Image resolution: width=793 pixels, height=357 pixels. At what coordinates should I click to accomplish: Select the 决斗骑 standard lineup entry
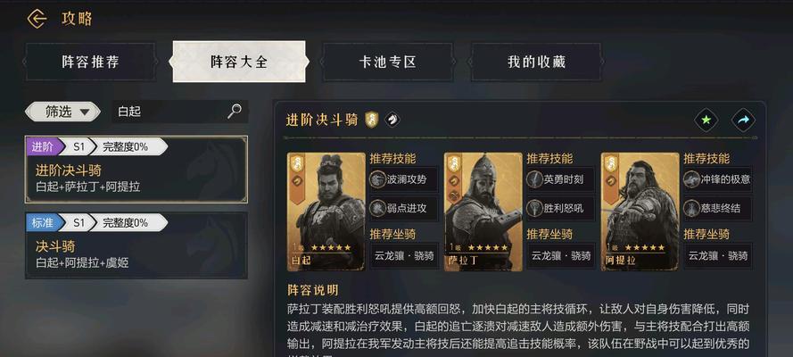136,245
